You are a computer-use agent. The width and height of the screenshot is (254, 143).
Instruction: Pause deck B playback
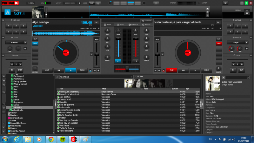(x=183, y=70)
